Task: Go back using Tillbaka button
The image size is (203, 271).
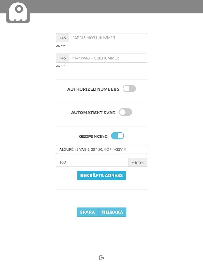Action: pos(112,212)
